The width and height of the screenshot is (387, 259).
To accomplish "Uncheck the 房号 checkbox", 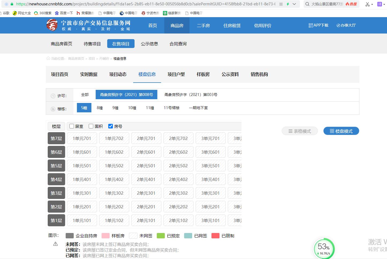I will pos(110,126).
